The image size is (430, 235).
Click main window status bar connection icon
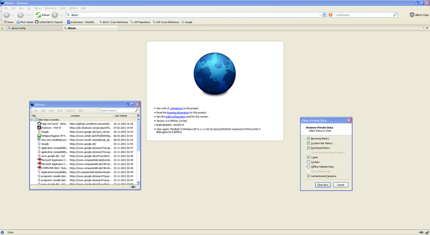pyautogui.click(x=421, y=232)
